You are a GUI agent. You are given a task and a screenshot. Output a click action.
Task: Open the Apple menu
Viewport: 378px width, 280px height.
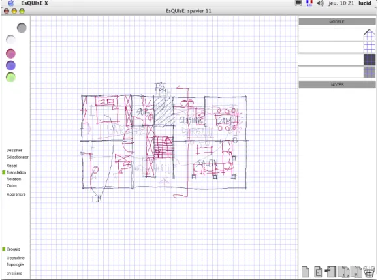coord(11,3)
